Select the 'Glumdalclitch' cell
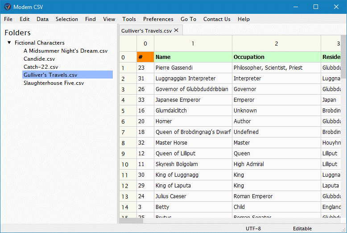This screenshot has width=347, height=233. 193,111
